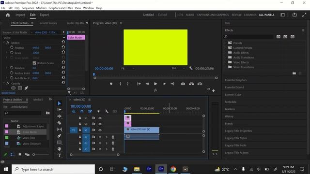The width and height of the screenshot is (310, 174).
Task: Select the Pen tool in toolbar
Action: point(59,136)
